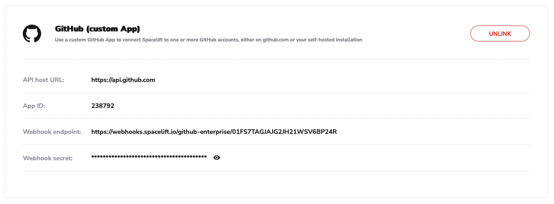Image resolution: width=554 pixels, height=204 pixels.
Task: Click the Webhook endpoint label
Action: point(52,132)
